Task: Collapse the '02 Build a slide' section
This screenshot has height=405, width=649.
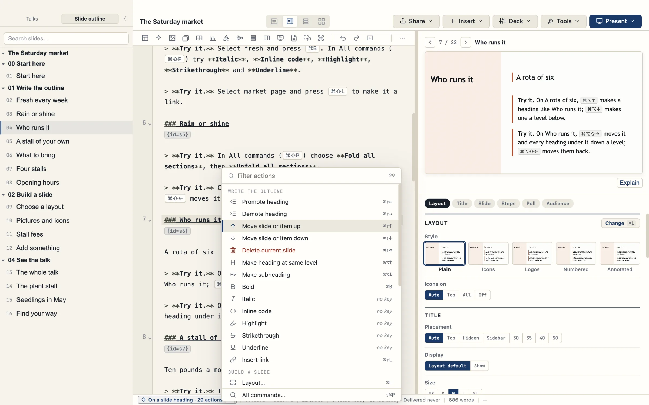Action: (x=3, y=195)
